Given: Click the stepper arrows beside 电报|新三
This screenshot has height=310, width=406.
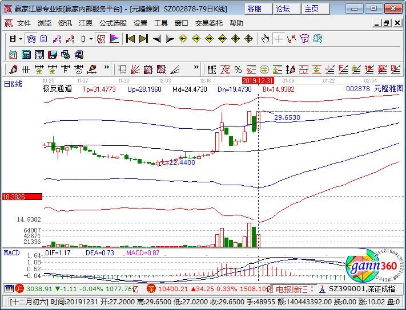Looking at the screenshot, I should [312, 289].
